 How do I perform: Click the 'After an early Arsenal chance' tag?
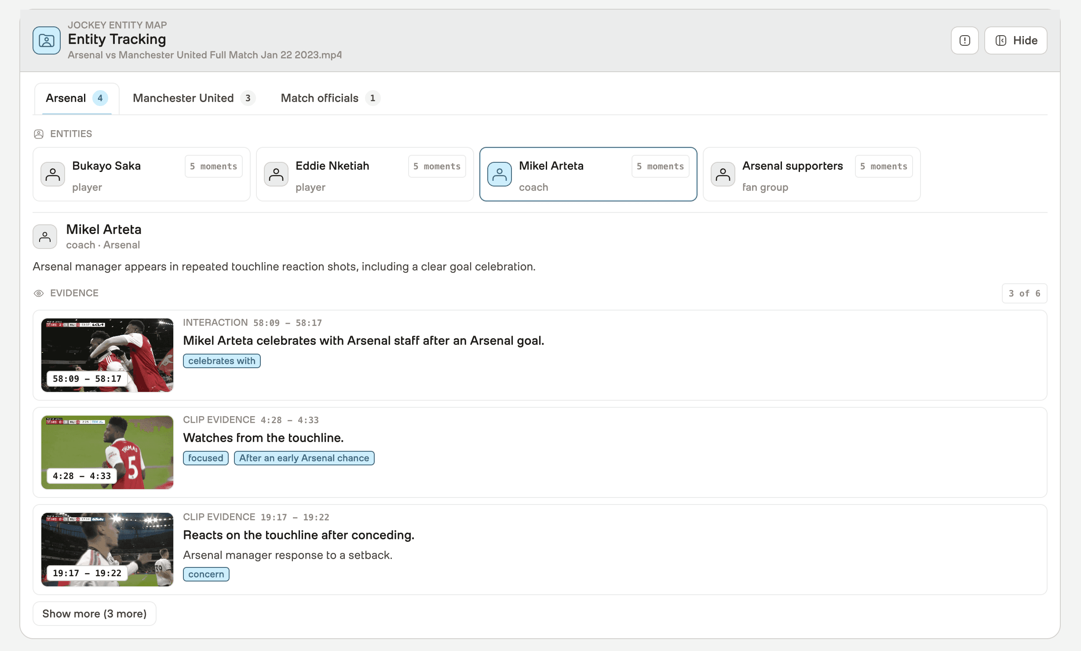click(304, 458)
